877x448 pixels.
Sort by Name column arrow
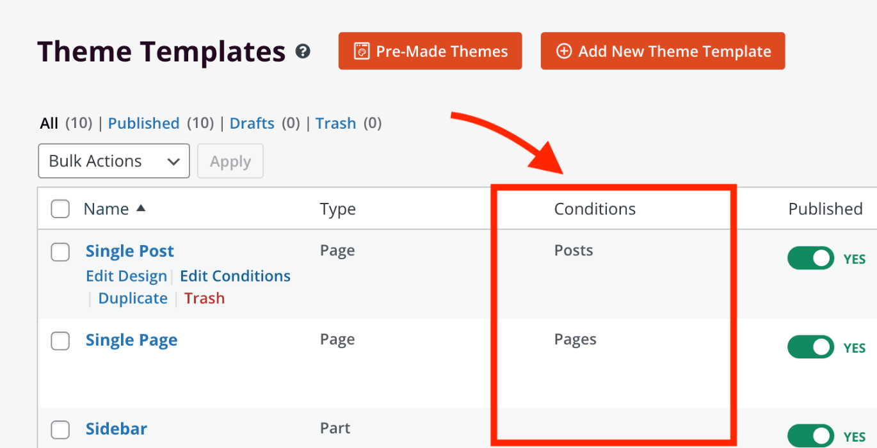tap(141, 208)
